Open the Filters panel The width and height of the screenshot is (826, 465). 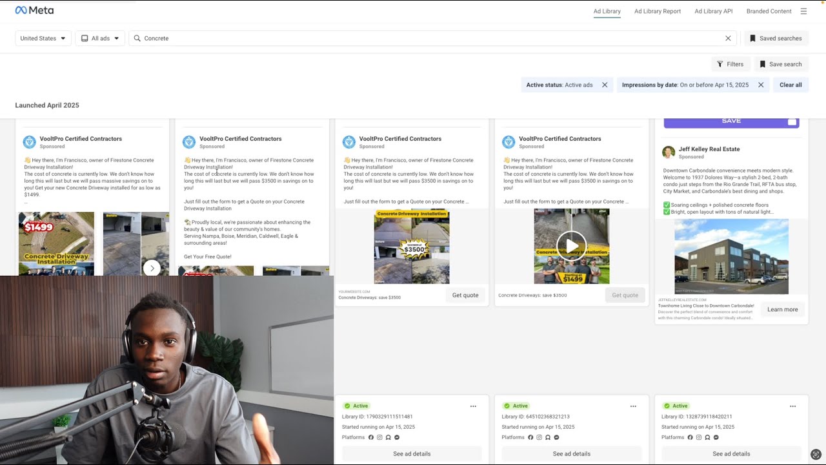pos(730,64)
